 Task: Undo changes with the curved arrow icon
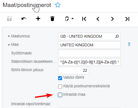(24, 19)
